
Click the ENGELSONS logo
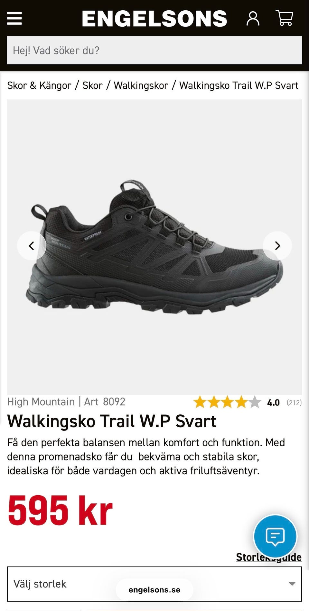(x=154, y=18)
